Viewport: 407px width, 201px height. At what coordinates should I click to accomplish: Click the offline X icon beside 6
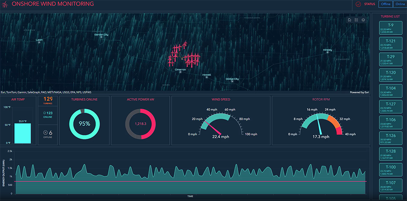(x=46, y=133)
